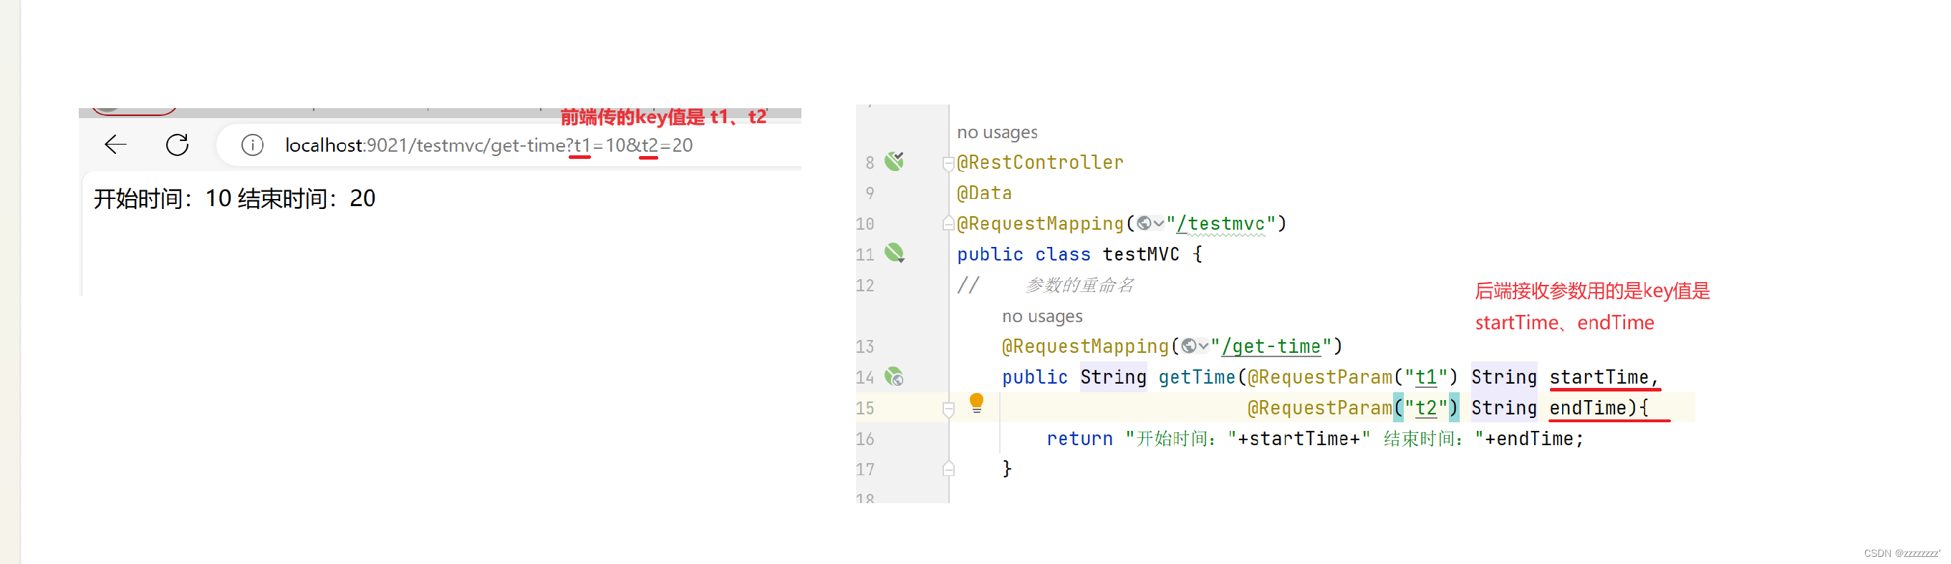This screenshot has height=564, width=1951.
Task: Click the gutter icon on line 14
Action: coord(895,376)
